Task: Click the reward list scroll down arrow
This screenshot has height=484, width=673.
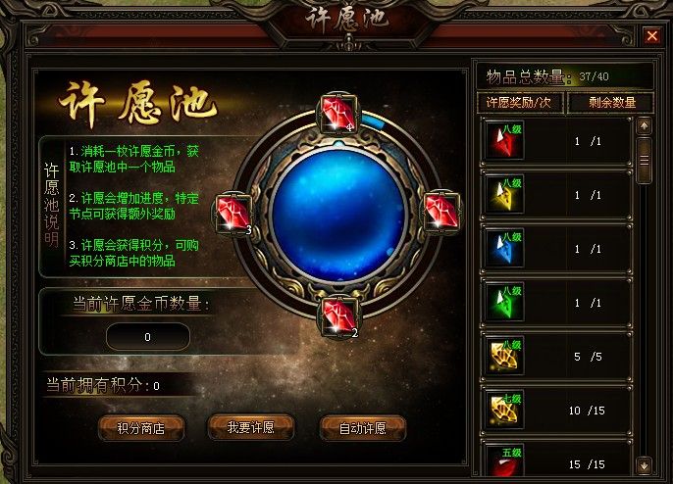Action: point(644,465)
